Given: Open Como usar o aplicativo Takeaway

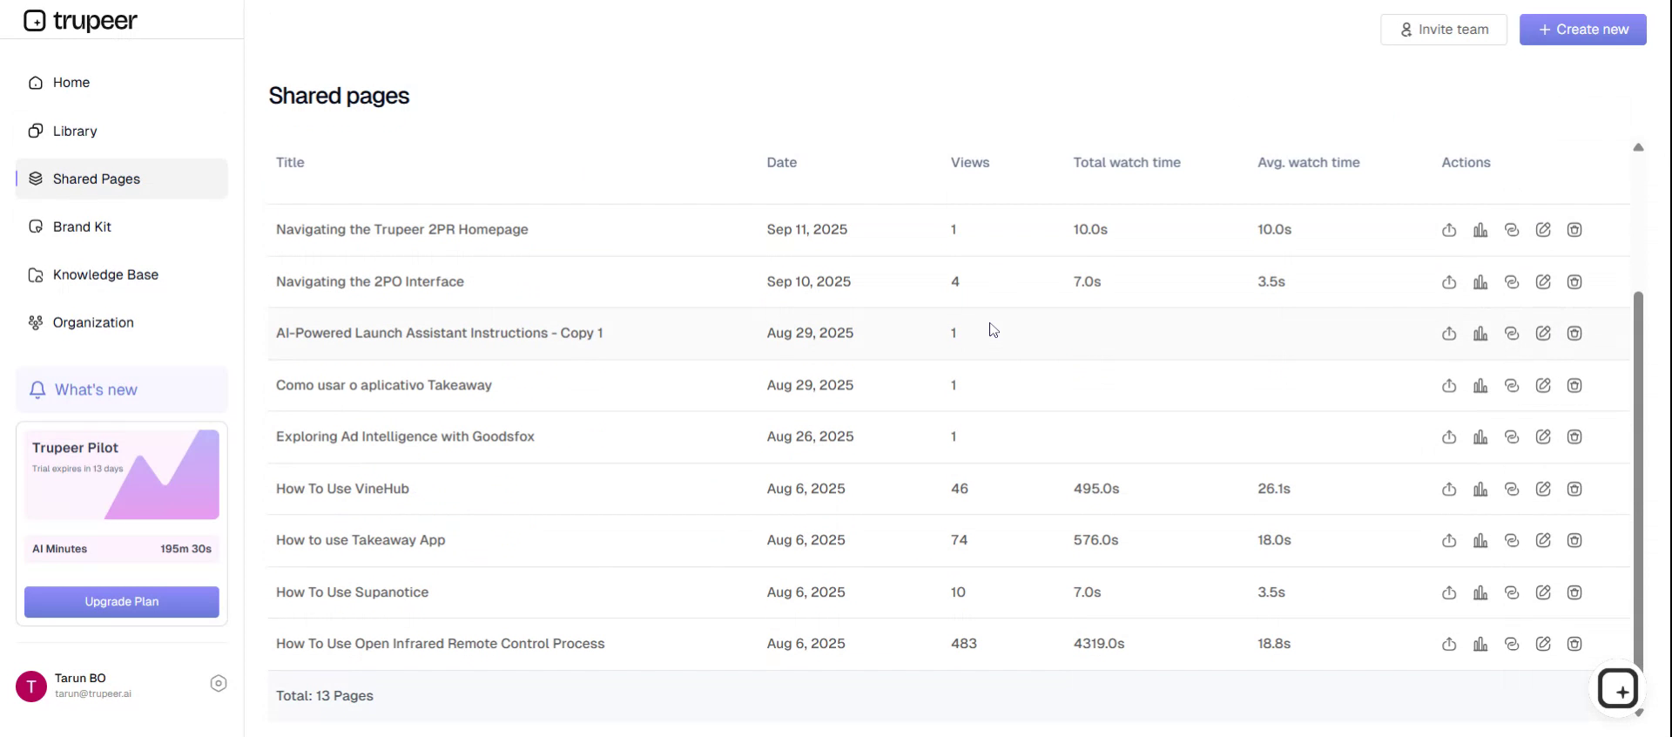Looking at the screenshot, I should (384, 385).
